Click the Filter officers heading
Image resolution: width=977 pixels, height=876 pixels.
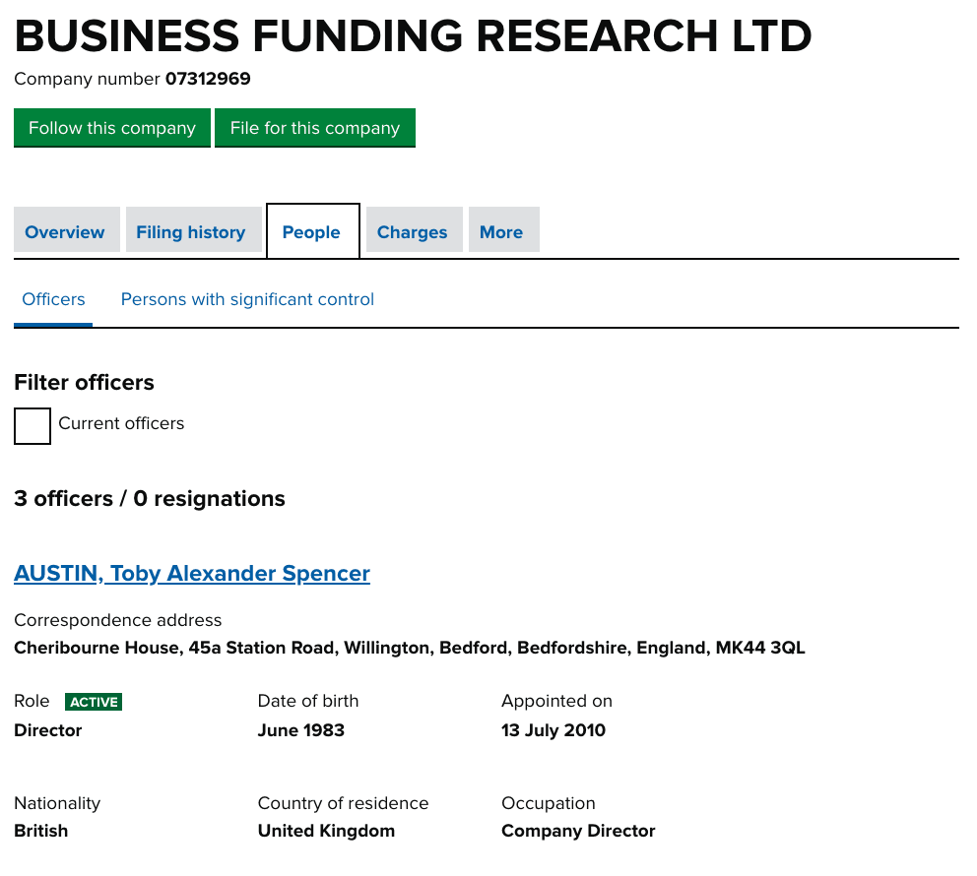(84, 382)
